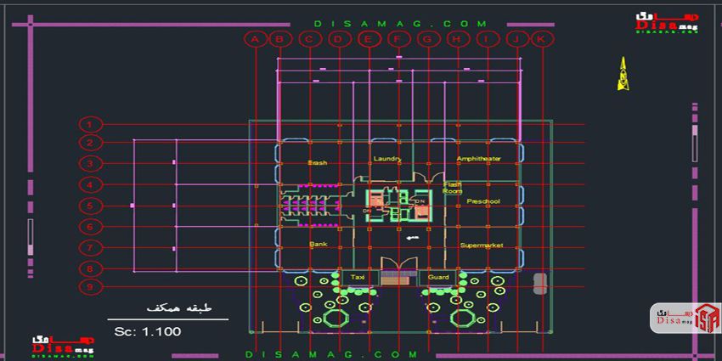The height and width of the screenshot is (361, 722).
Task: Click the Taxi booth label
Action: coord(358,278)
